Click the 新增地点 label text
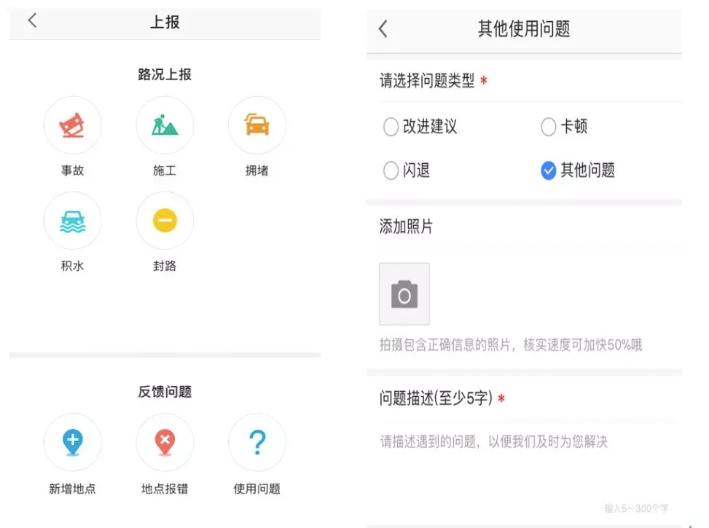Viewport: 709px width, 528px height. (72, 489)
